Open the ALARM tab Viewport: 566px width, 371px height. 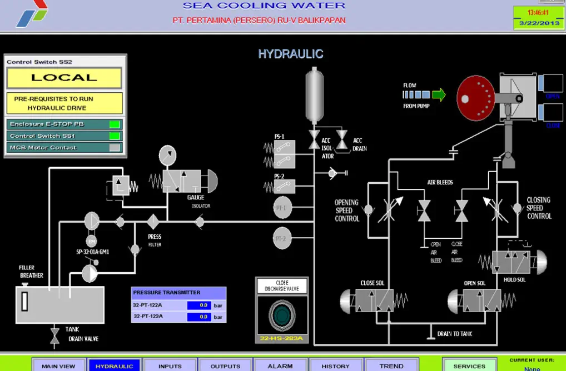280,365
